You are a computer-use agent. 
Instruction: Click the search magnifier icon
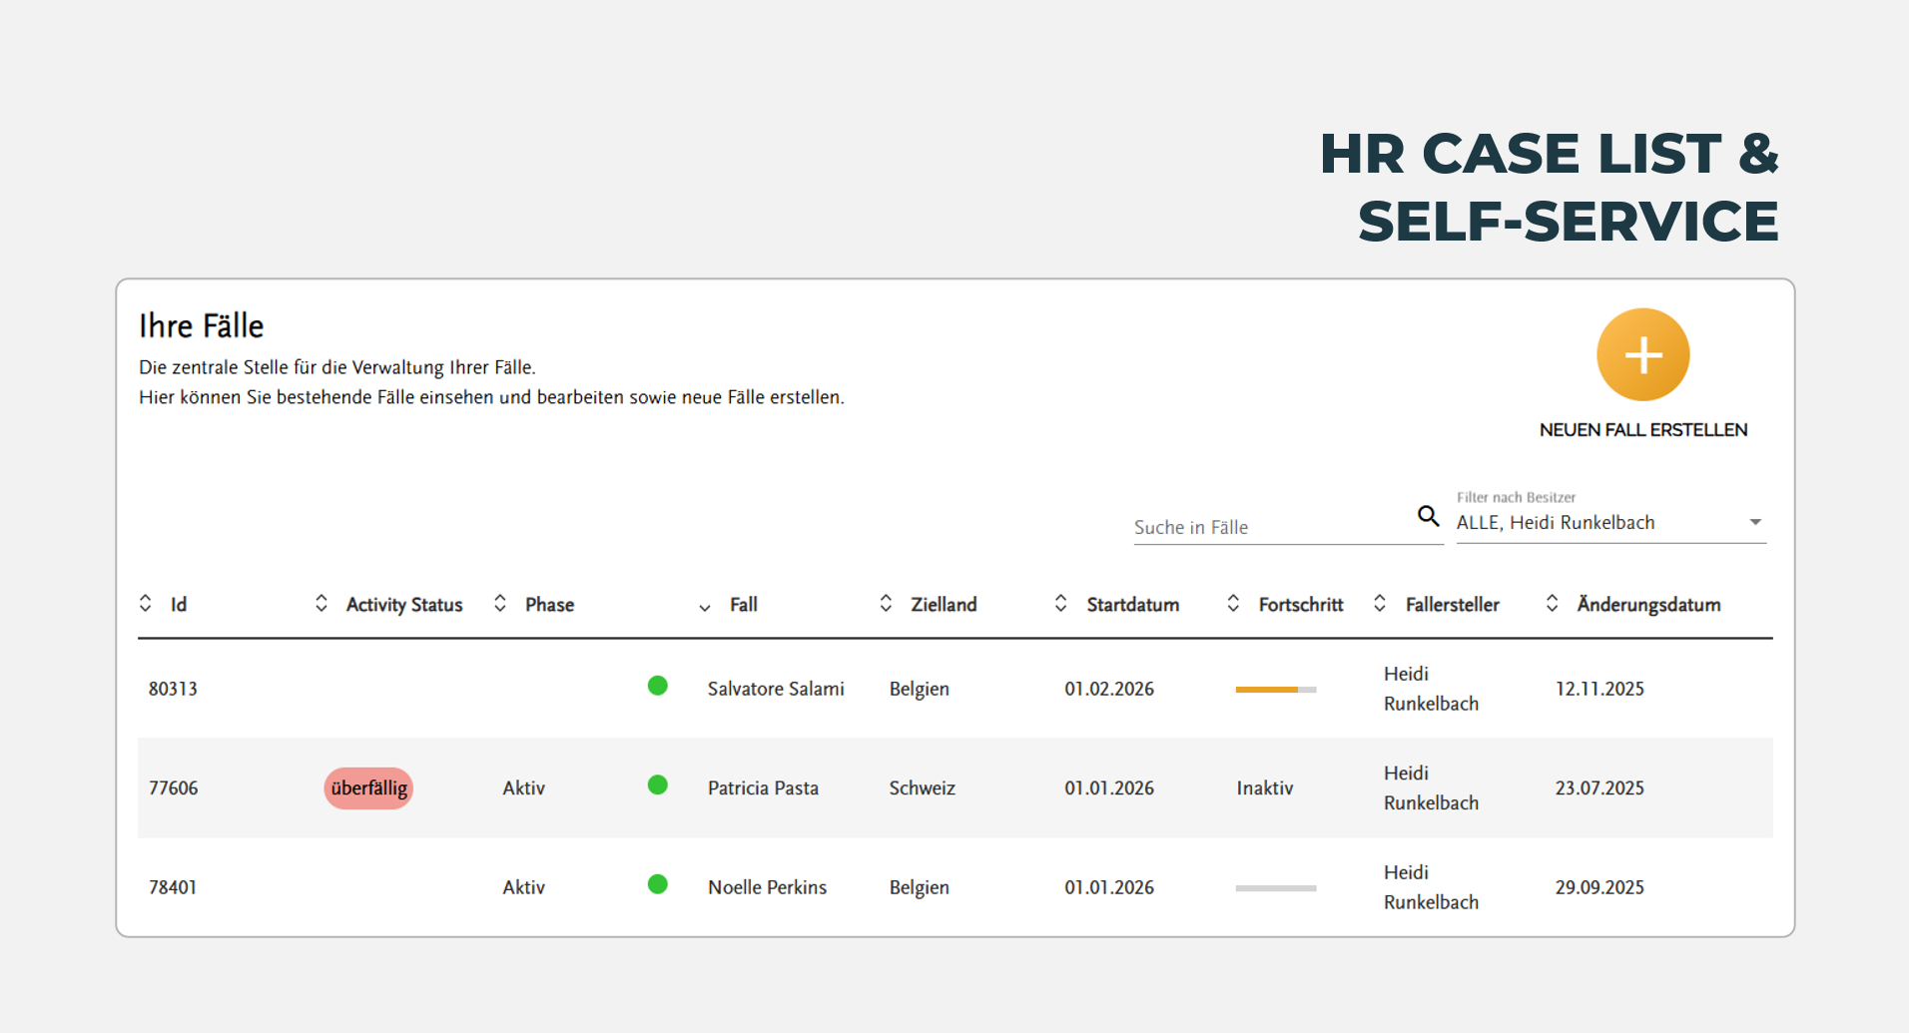click(1428, 516)
